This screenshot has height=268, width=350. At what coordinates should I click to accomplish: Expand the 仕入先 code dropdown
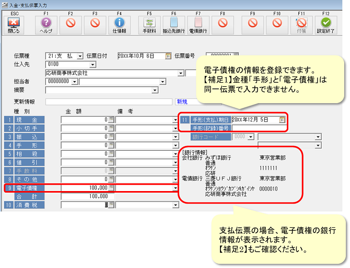tap(93, 65)
